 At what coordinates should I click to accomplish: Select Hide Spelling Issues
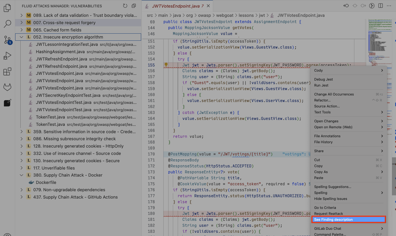pyautogui.click(x=349, y=199)
